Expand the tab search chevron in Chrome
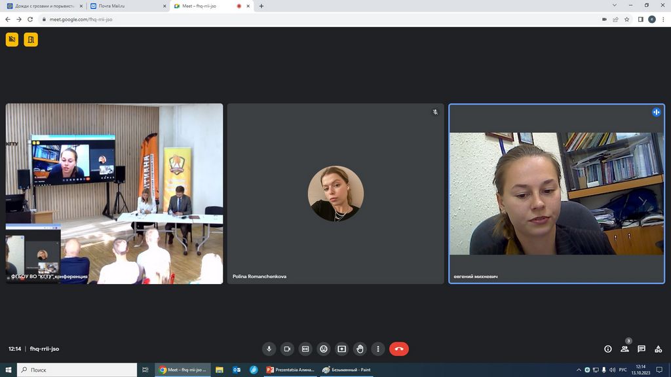The height and width of the screenshot is (377, 671). coord(614,6)
